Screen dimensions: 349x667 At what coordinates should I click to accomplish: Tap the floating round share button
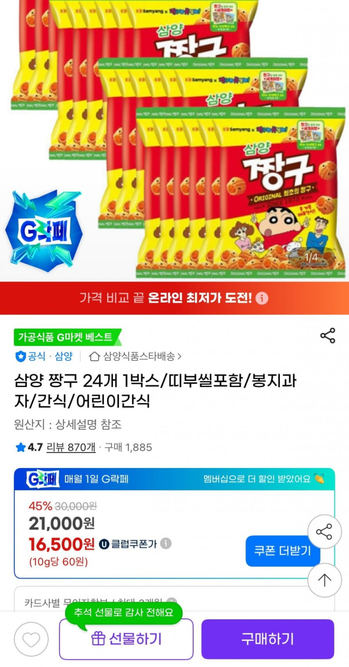click(324, 532)
